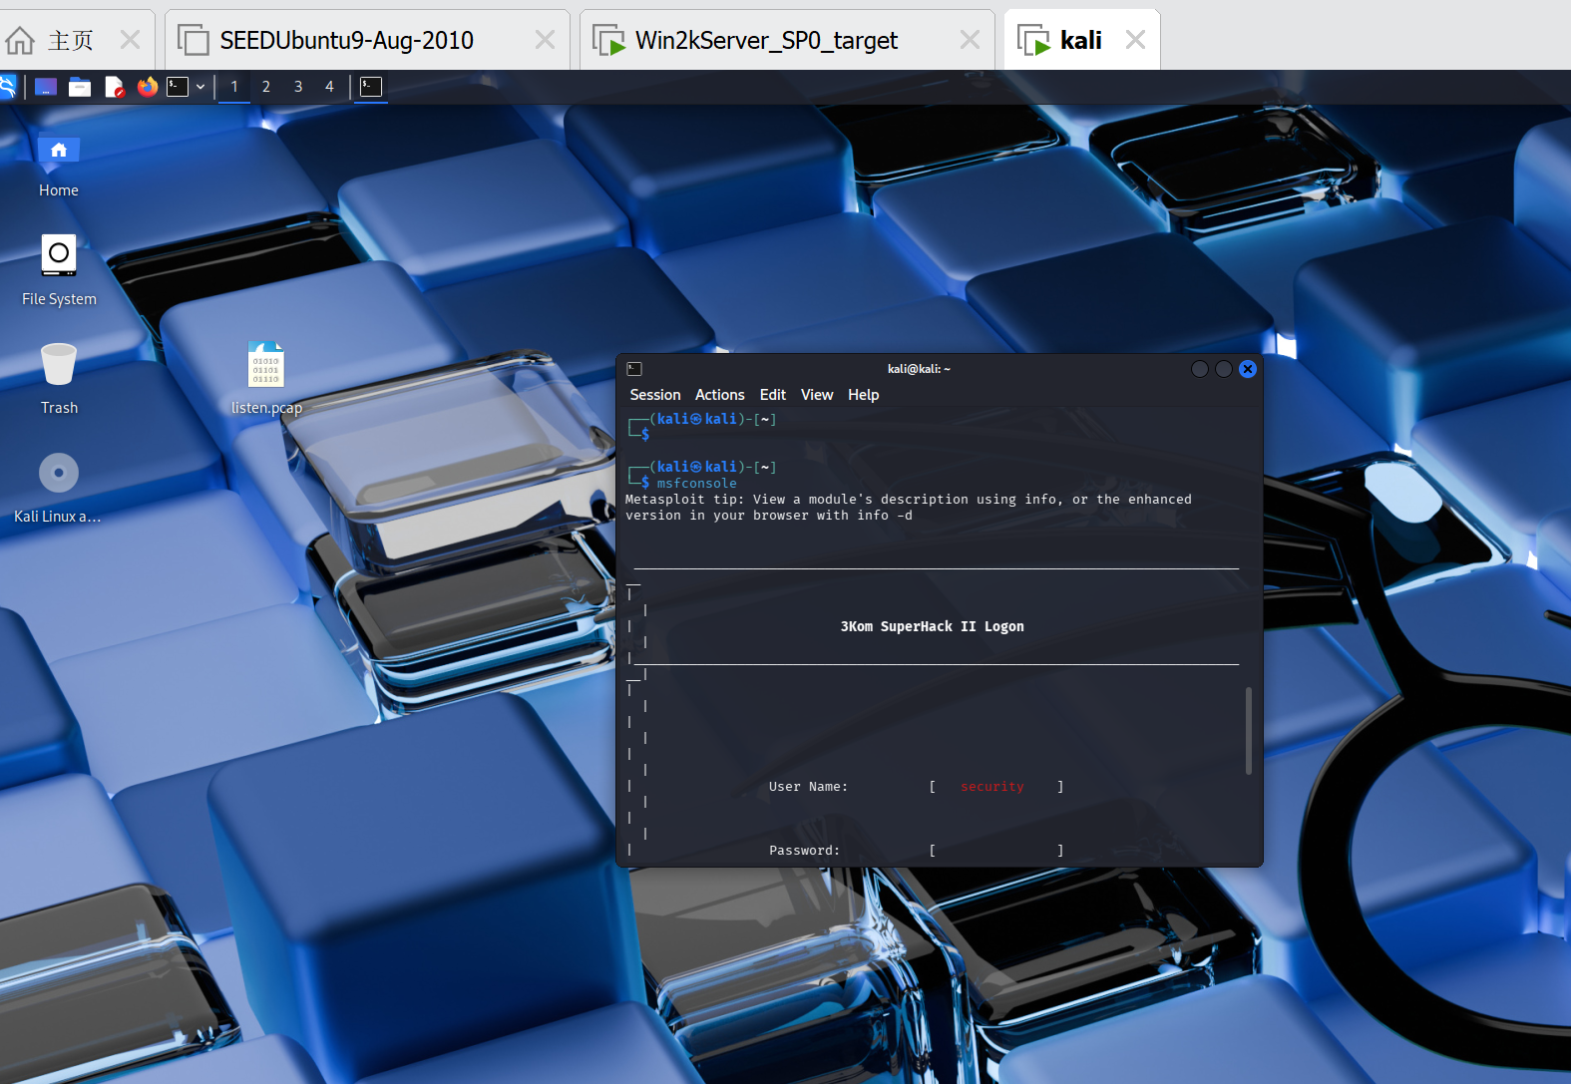
Task: Open the terminal Session menu
Action: pyautogui.click(x=655, y=395)
